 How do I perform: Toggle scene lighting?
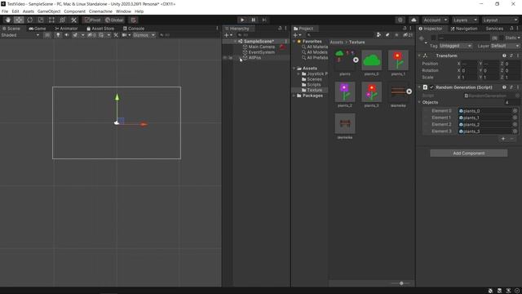click(x=58, y=35)
